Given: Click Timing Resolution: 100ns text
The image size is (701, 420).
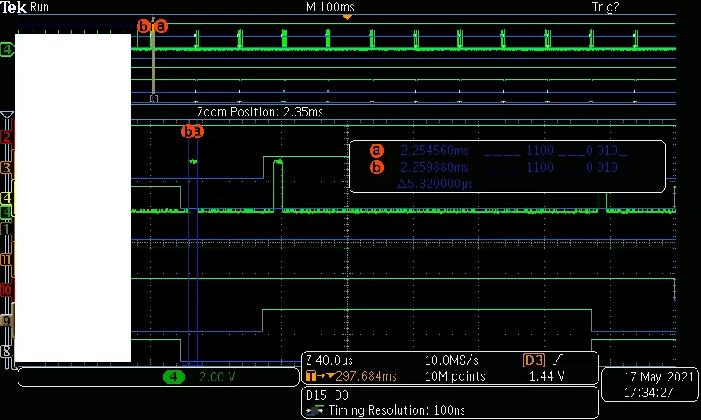Looking at the screenshot, I should [397, 410].
